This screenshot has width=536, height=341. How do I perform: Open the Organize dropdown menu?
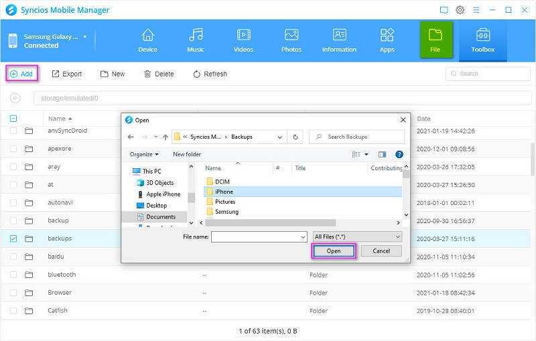pos(144,155)
